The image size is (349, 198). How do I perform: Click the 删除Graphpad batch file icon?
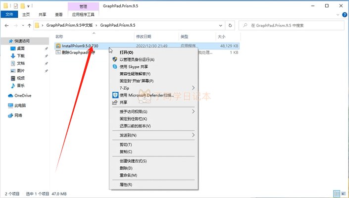(58, 52)
